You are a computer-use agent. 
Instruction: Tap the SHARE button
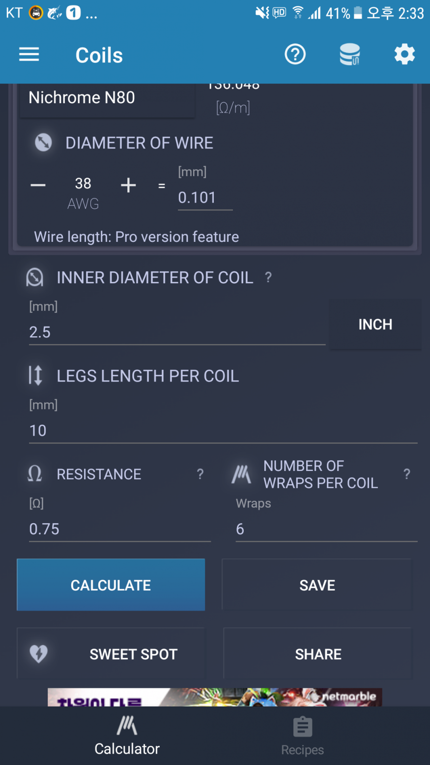click(x=318, y=654)
